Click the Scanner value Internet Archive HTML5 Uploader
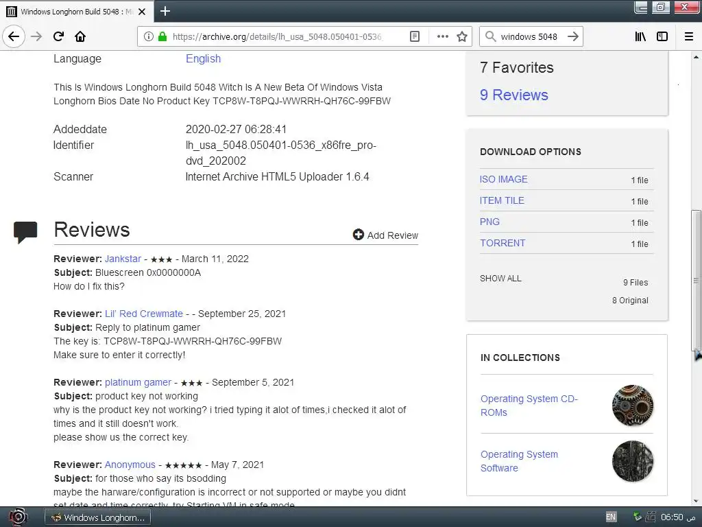 click(277, 176)
